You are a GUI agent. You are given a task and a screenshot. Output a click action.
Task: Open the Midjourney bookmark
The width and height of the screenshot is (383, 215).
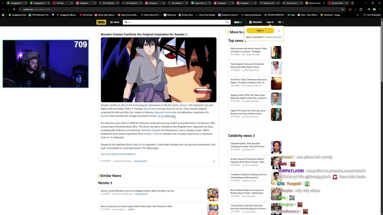pos(170,15)
